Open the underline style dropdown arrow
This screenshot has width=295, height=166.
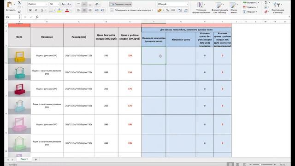[x=46, y=10]
